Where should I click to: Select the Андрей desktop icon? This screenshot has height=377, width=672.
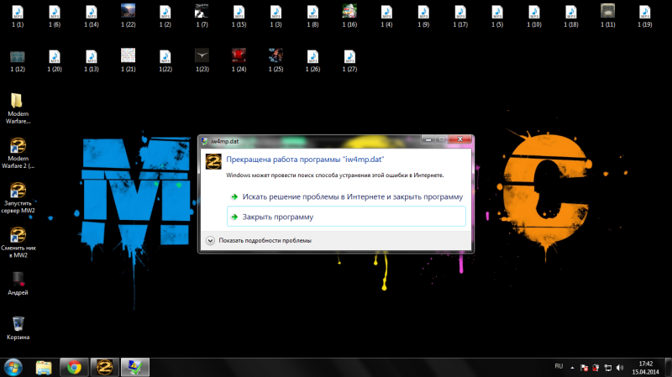[18, 284]
